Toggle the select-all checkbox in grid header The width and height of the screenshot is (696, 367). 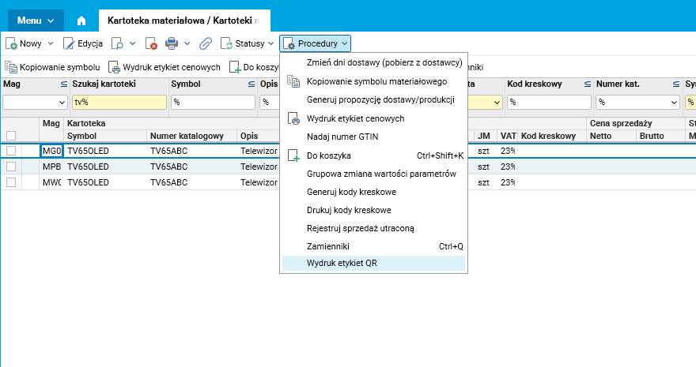point(11,136)
